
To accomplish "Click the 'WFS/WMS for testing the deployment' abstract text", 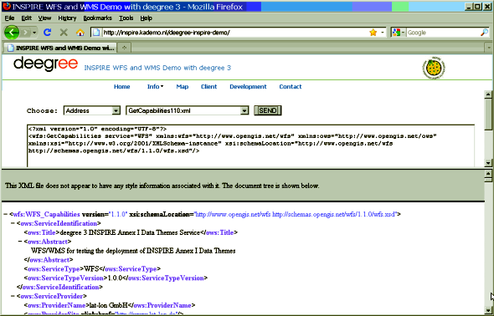I will (x=133, y=251).
